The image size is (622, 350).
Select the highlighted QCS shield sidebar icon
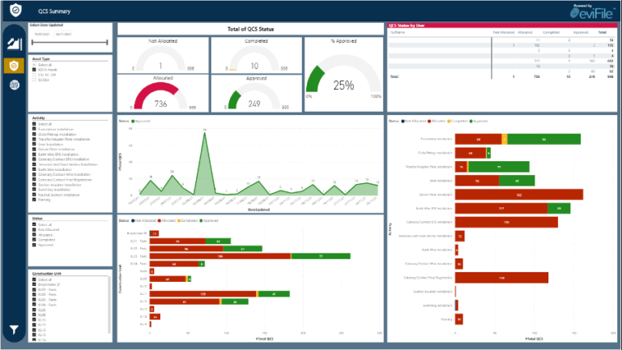tap(13, 66)
